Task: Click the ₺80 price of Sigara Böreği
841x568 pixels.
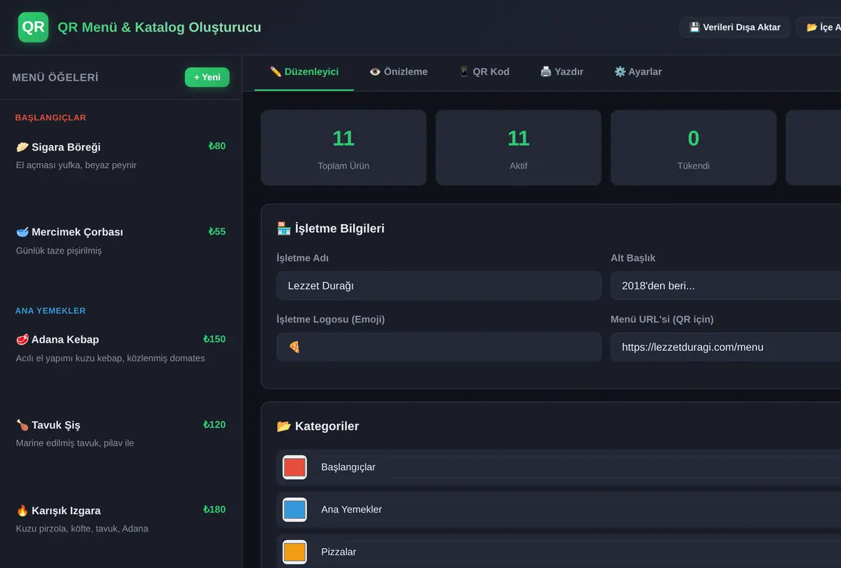Action: (x=217, y=146)
